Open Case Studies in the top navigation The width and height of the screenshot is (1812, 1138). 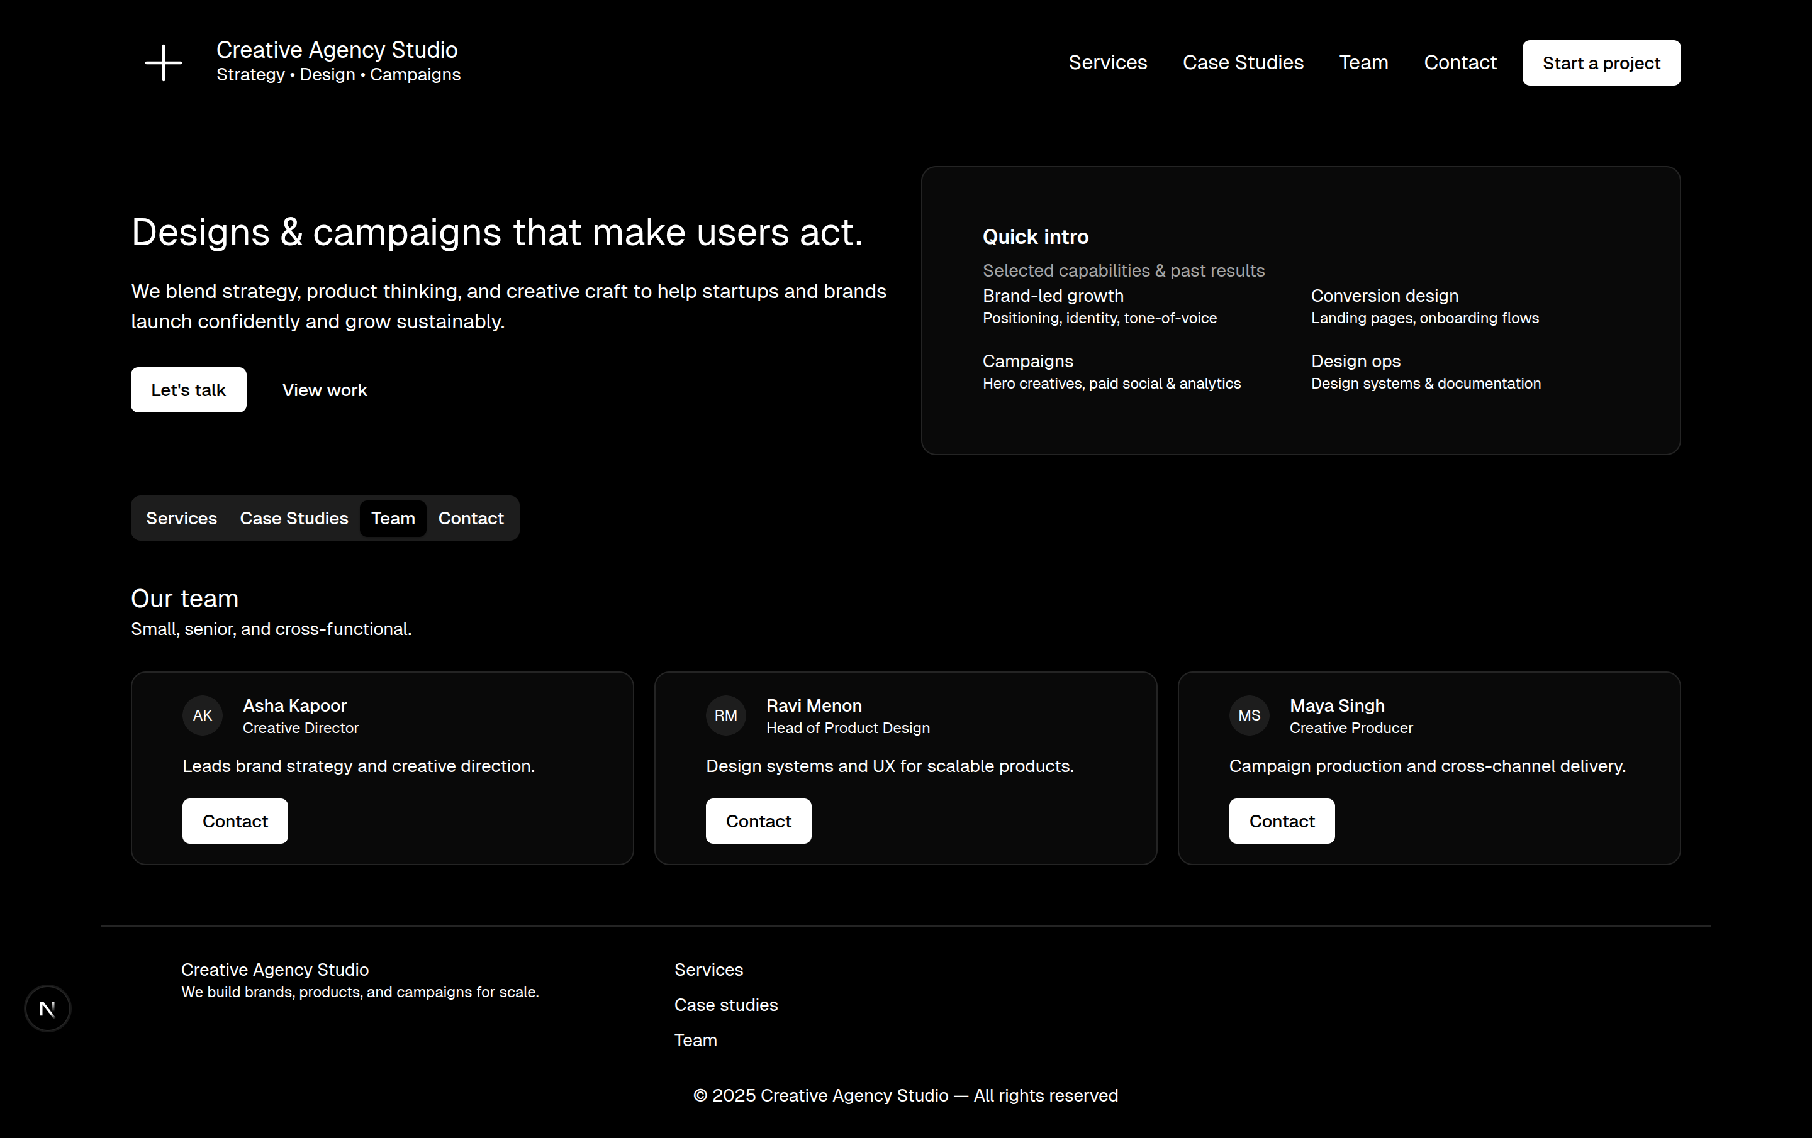(1243, 62)
